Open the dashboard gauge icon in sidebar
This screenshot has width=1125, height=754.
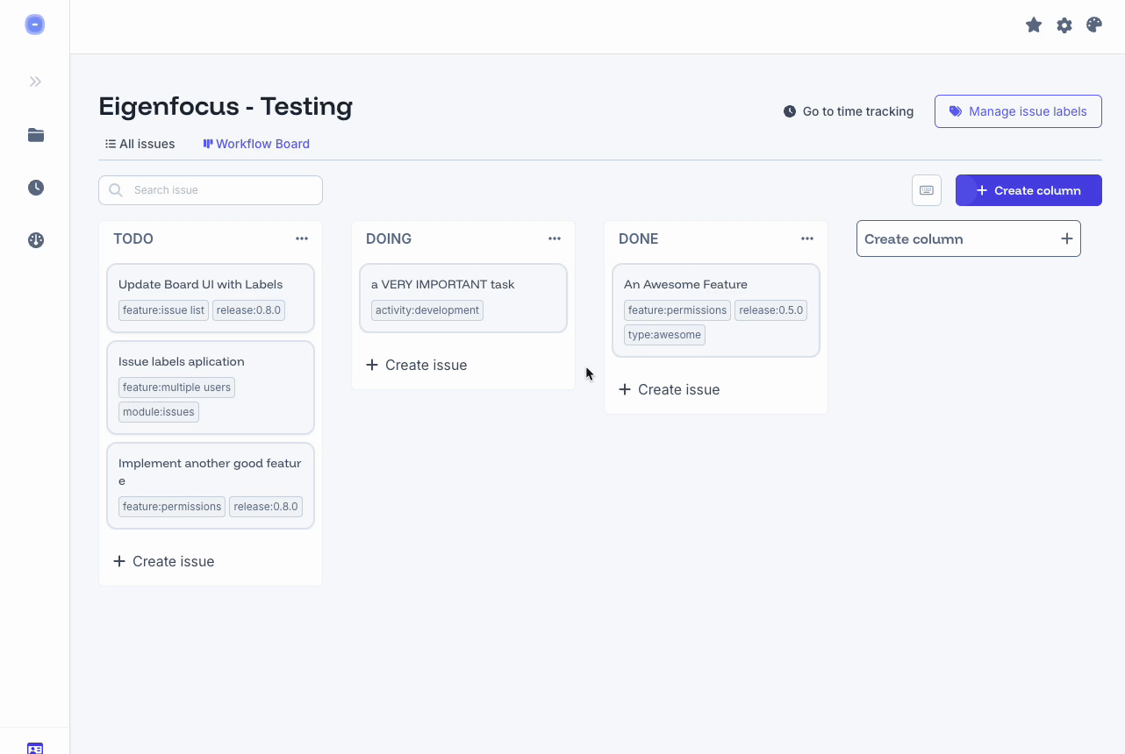point(35,239)
